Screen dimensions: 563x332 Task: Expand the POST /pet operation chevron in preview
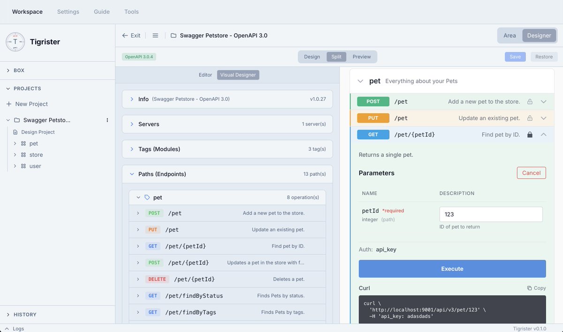click(543, 102)
